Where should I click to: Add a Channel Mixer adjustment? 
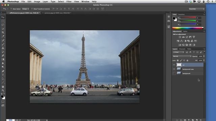(192, 41)
